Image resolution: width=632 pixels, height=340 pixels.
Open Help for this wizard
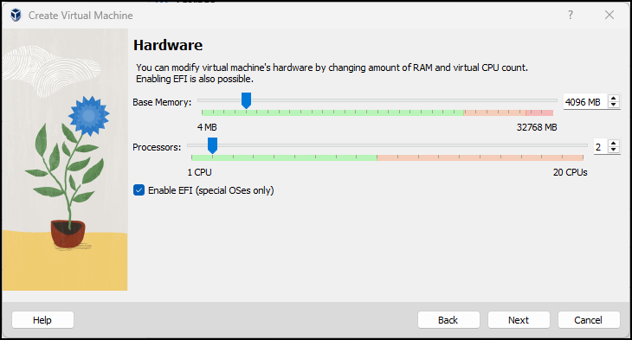pos(42,320)
